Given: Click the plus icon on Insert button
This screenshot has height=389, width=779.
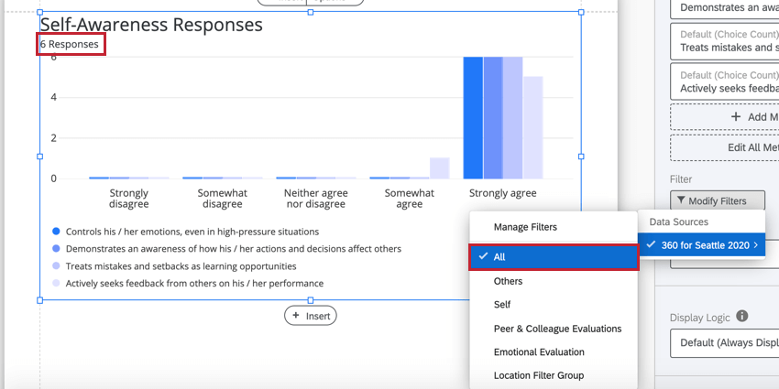Looking at the screenshot, I should [x=296, y=316].
